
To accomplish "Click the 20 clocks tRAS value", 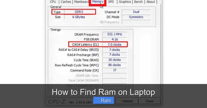I will 115,60.
